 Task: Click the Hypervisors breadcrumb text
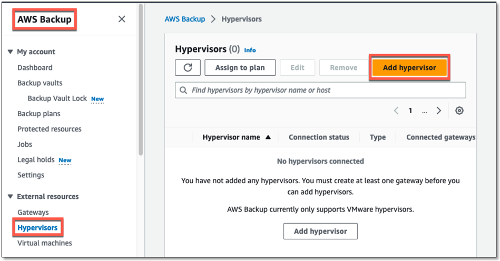click(x=241, y=19)
